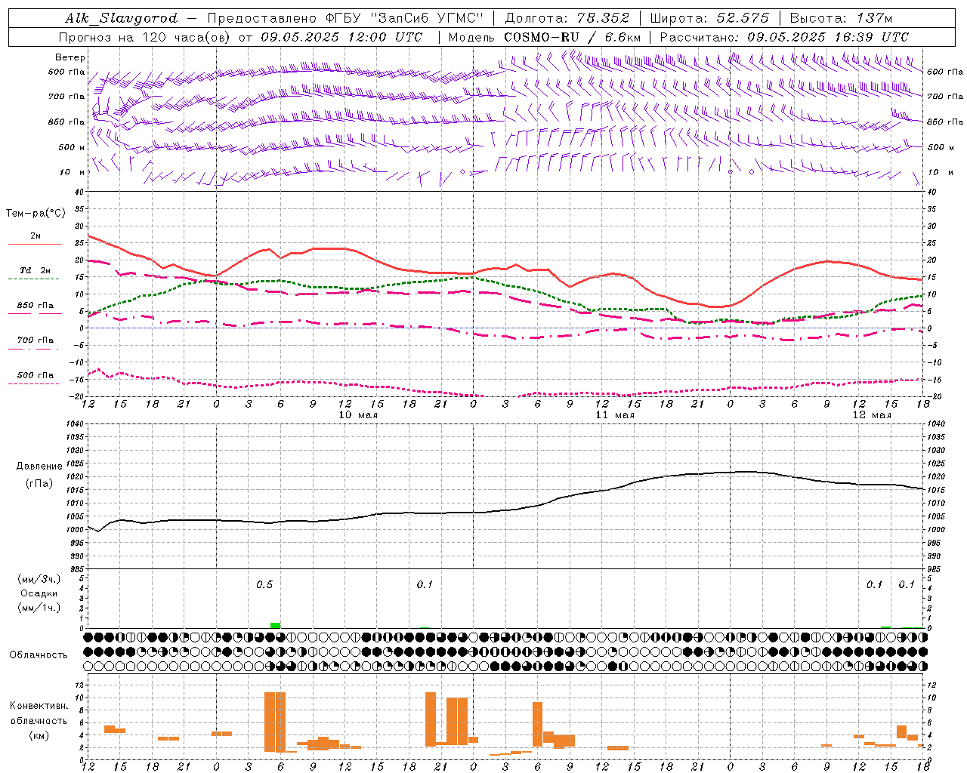967x773 pixels.
Task: Click the (гПа) unit under Давление
Action: tap(39, 484)
